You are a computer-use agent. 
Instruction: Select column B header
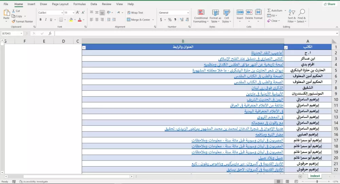click(183, 41)
